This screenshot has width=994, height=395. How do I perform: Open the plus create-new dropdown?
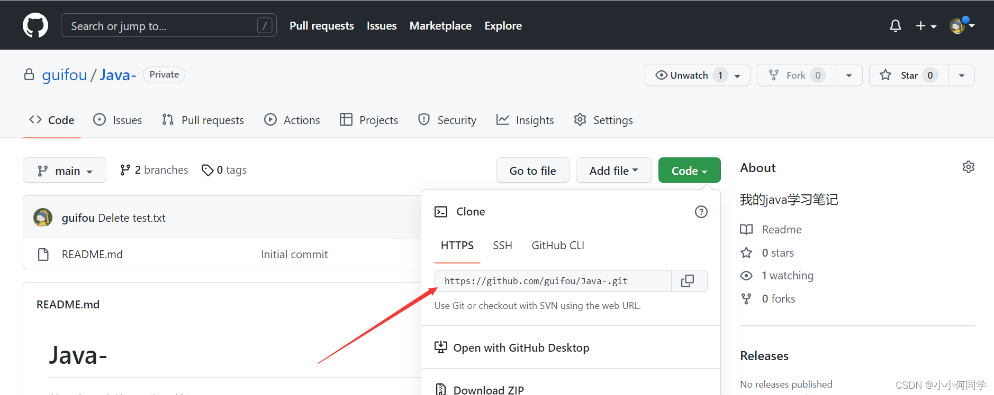coord(926,26)
